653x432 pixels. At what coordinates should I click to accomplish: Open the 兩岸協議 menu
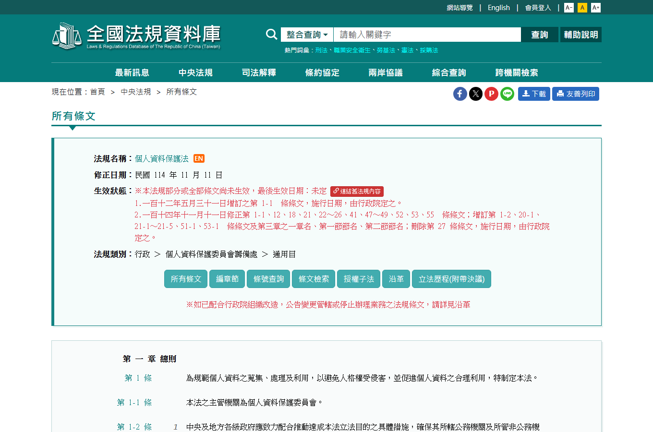point(386,72)
